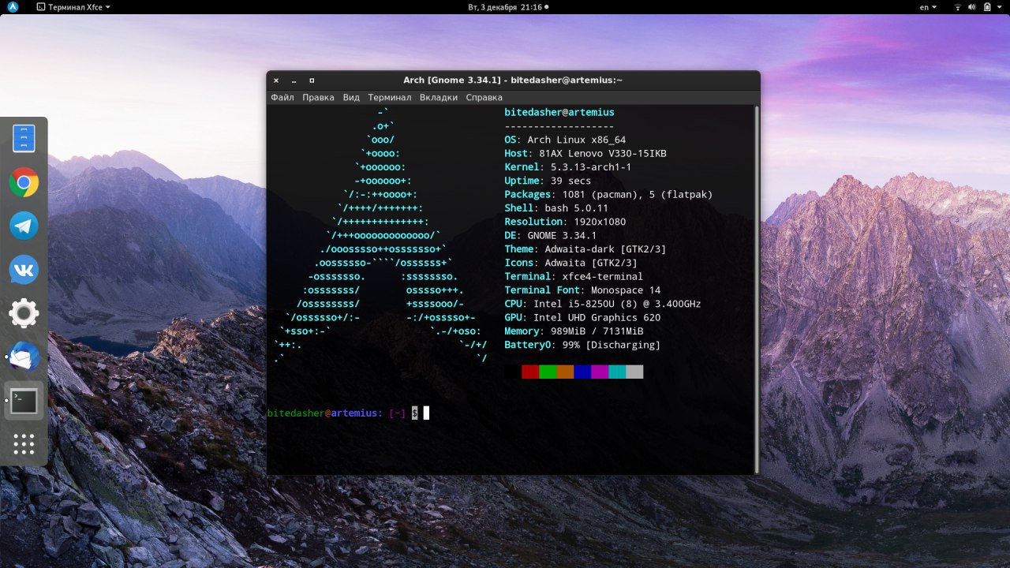The image size is (1010, 568).
Task: Click the 'Host: 81AX Lenovo V330-15IKB' line
Action: click(585, 153)
